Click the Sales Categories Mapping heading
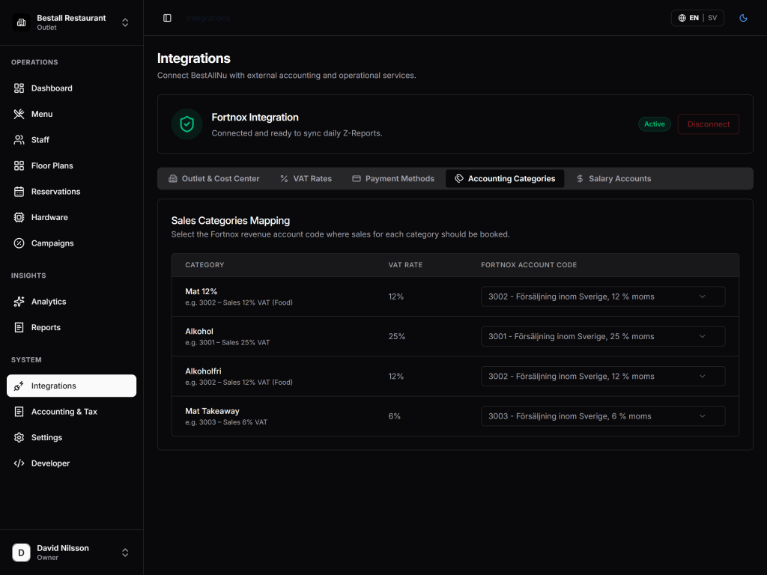This screenshot has height=575, width=767. tap(231, 221)
